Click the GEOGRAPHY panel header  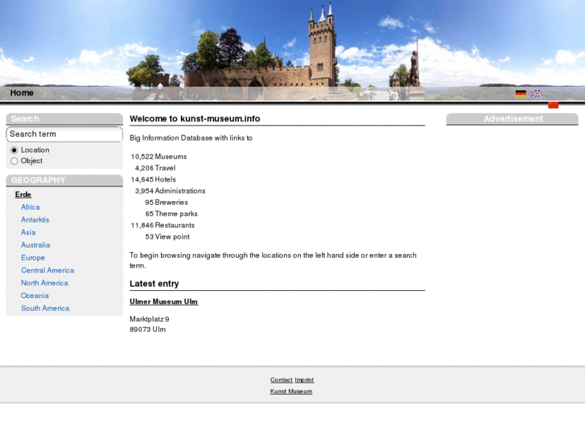64,180
